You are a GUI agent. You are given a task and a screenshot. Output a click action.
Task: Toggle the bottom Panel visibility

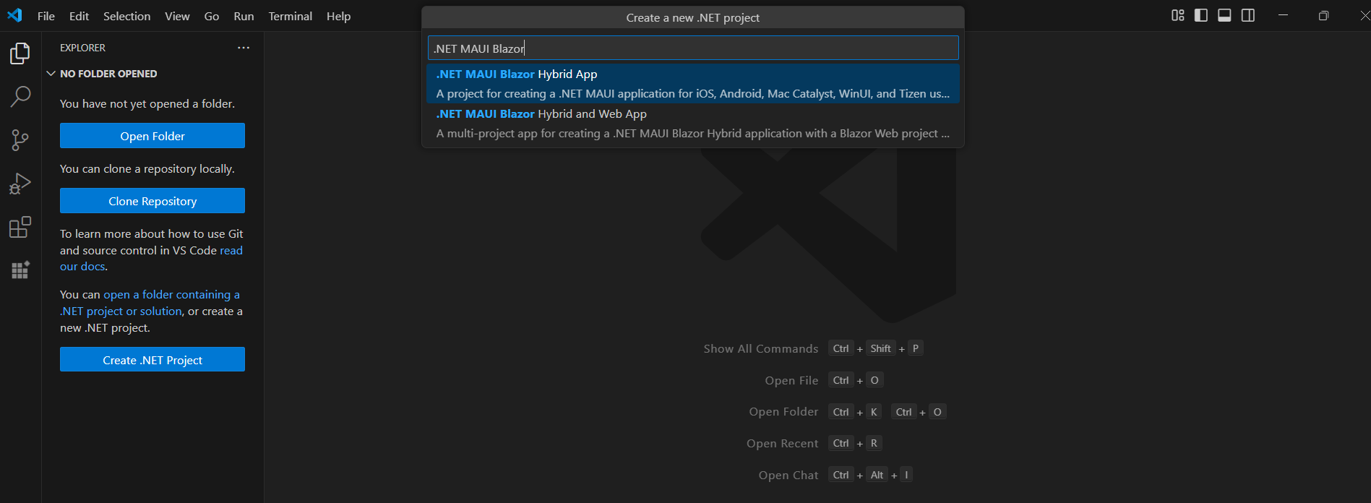tap(1224, 15)
